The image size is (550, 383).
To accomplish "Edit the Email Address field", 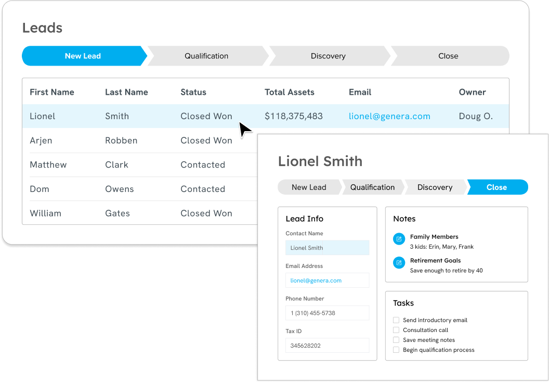I will click(x=327, y=280).
